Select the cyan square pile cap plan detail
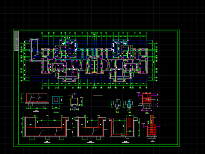Viewport: 205px width, 154px height. [x=56, y=100]
